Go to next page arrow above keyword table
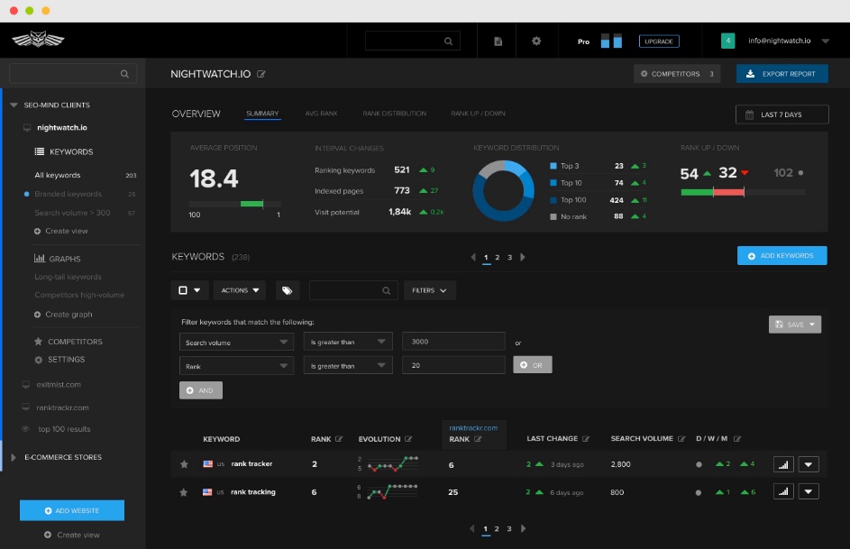The width and height of the screenshot is (850, 549). (x=523, y=257)
